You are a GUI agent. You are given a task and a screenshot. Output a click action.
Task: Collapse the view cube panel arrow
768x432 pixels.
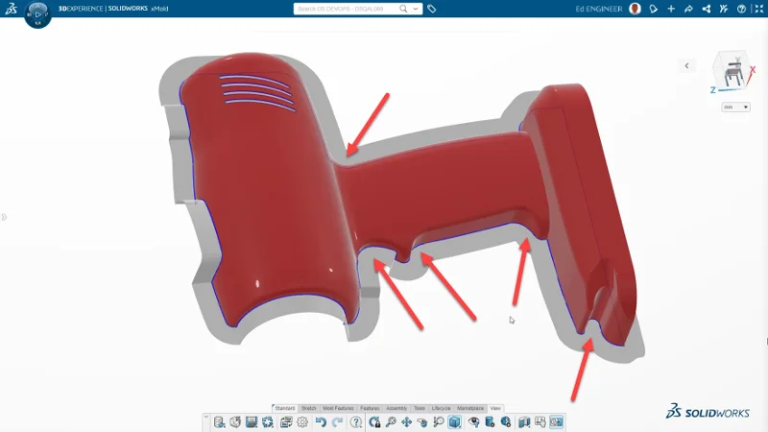pyautogui.click(x=686, y=65)
